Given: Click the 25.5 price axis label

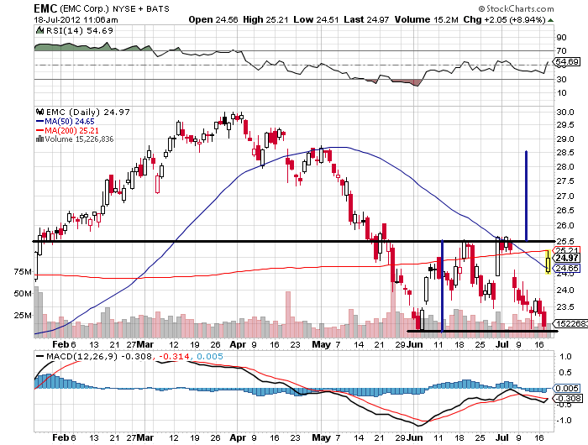Looking at the screenshot, I should pos(565,242).
